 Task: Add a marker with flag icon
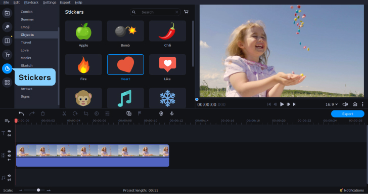point(140,113)
